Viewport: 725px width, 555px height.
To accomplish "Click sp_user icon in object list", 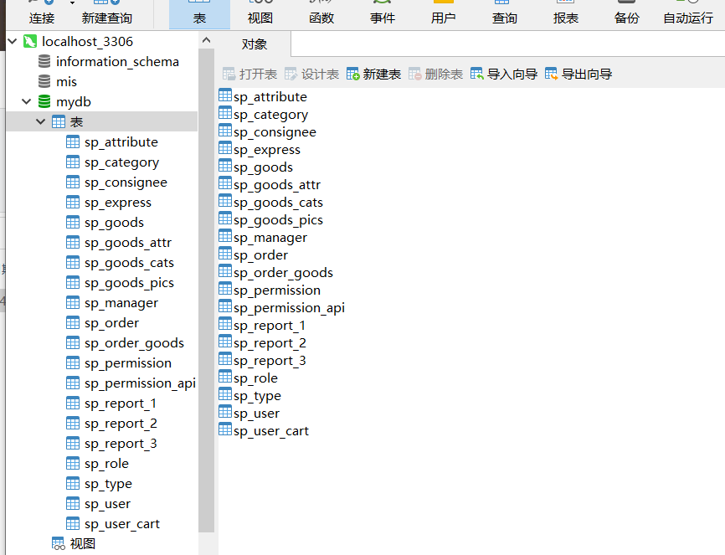I will pyautogui.click(x=225, y=412).
